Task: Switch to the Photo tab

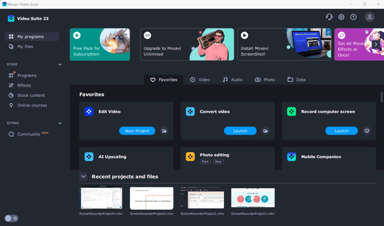Action: pos(265,80)
